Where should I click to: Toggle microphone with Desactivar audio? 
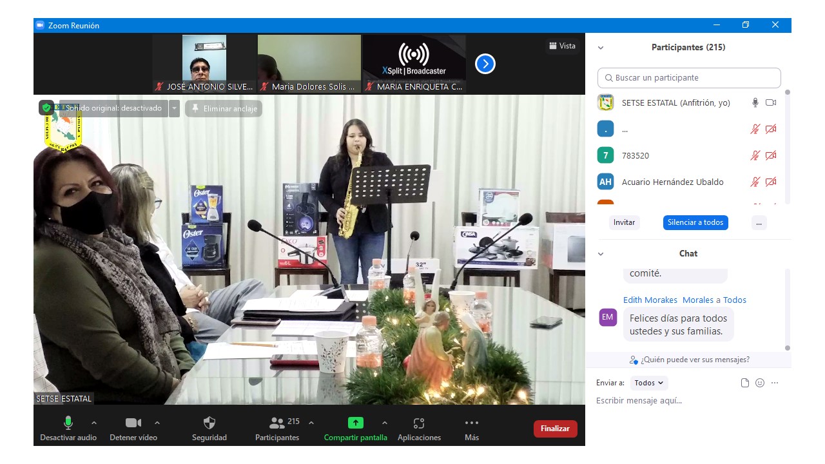click(68, 423)
